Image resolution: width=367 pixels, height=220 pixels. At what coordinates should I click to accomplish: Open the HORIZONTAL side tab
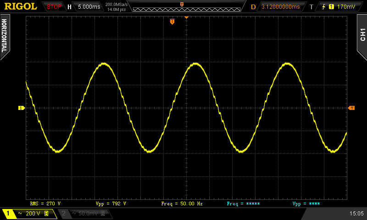tap(4, 36)
